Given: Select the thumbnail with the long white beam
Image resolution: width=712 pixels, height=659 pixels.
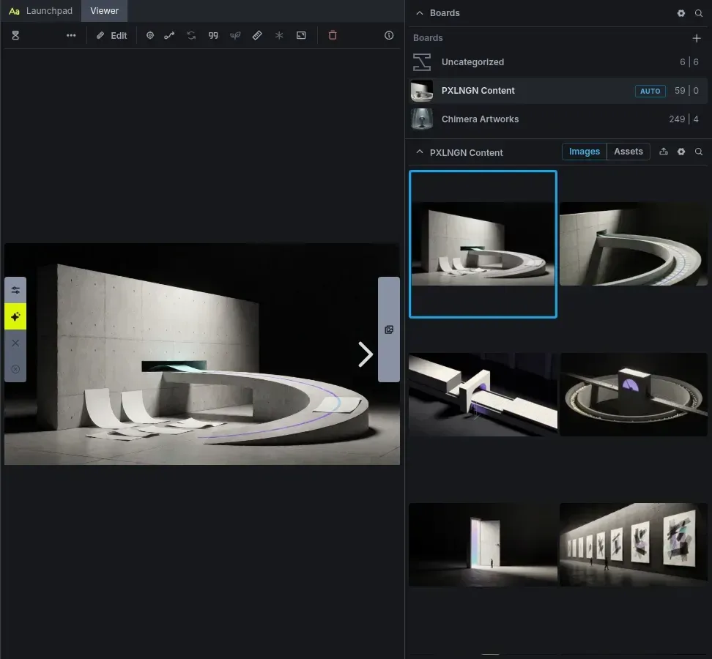Looking at the screenshot, I should coord(483,395).
